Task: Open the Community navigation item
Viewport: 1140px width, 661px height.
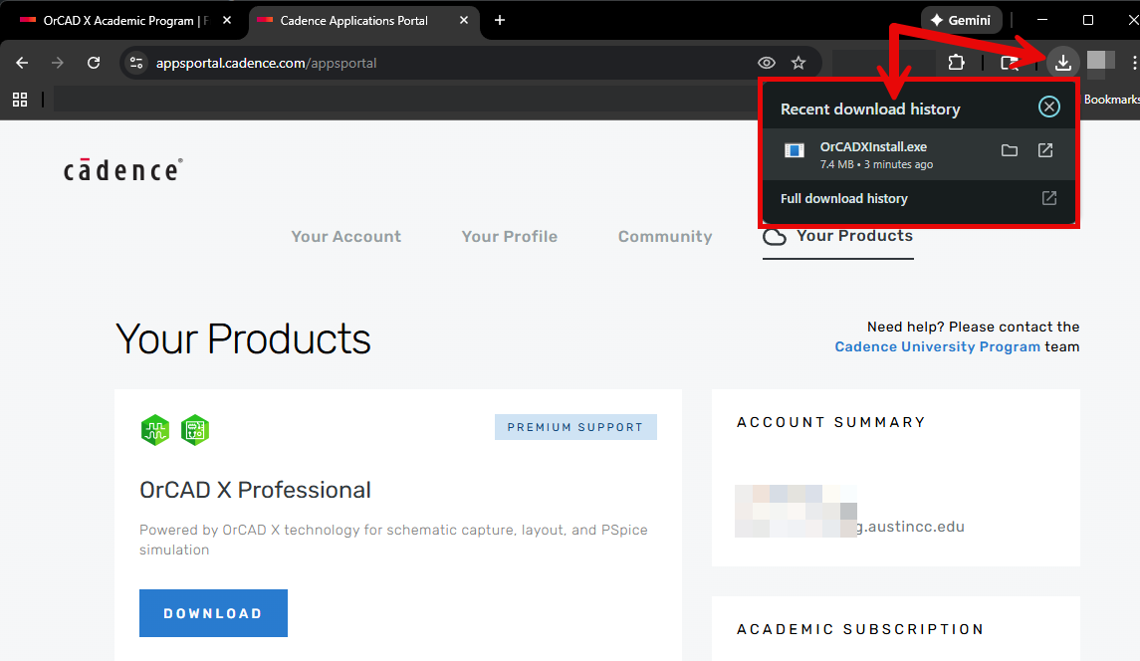Action: click(x=665, y=237)
